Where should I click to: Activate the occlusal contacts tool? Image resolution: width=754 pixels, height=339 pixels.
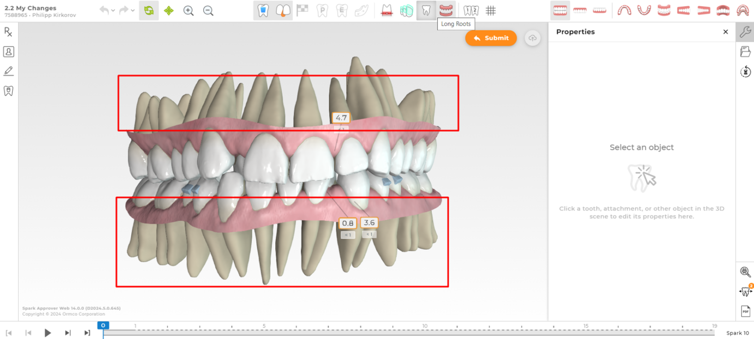[386, 10]
